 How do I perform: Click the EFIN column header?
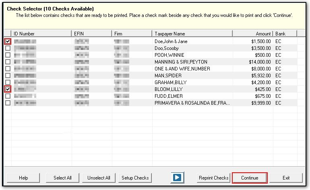91,34
